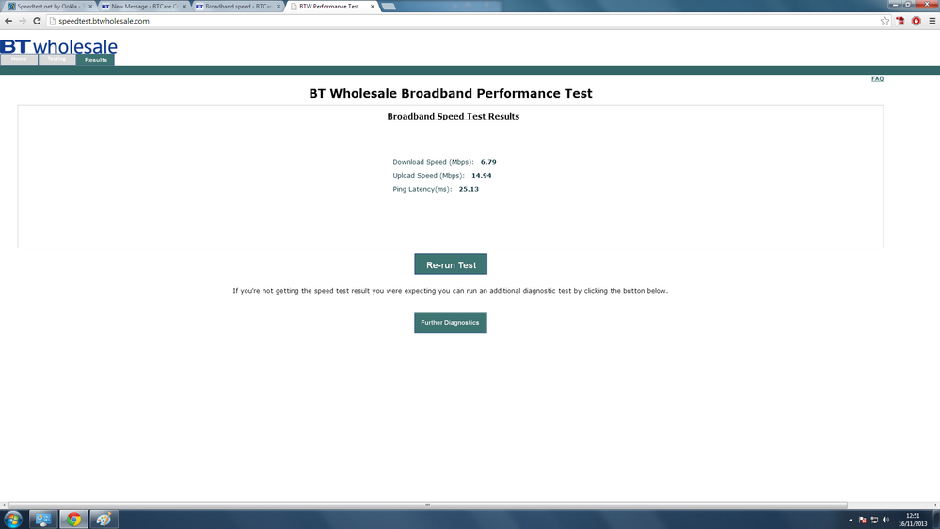Open the Home site tab
940x529 pixels.
point(19,59)
